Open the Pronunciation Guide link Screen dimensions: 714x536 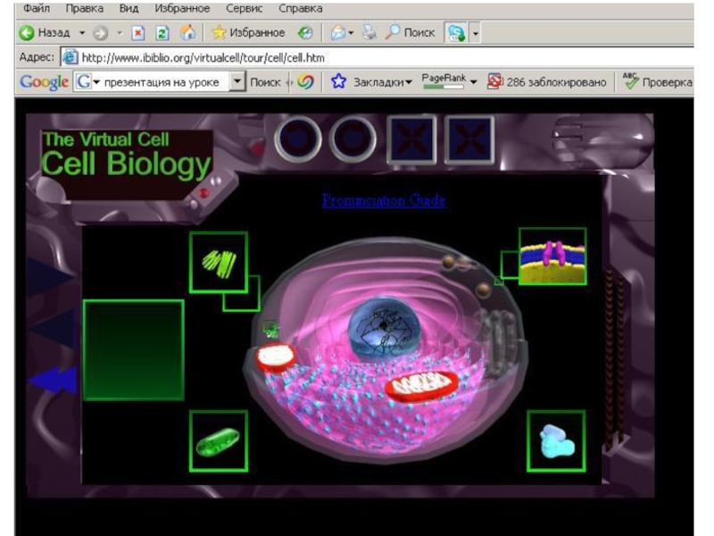tap(384, 200)
